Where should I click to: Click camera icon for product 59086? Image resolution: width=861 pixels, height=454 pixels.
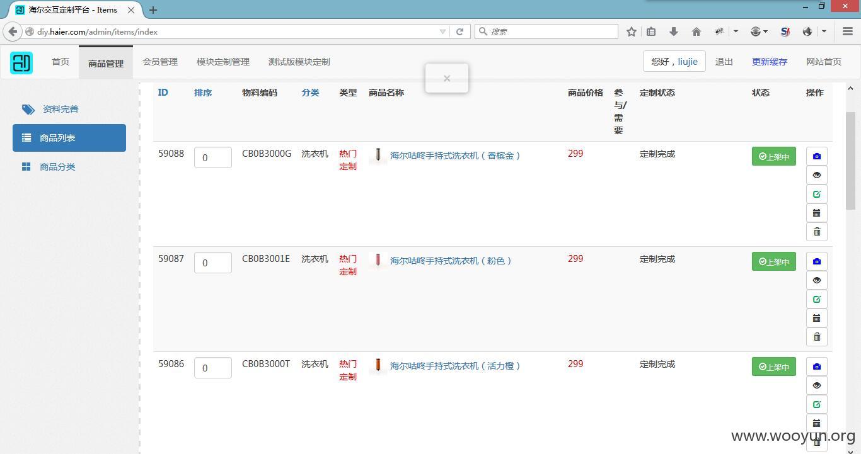click(x=817, y=366)
